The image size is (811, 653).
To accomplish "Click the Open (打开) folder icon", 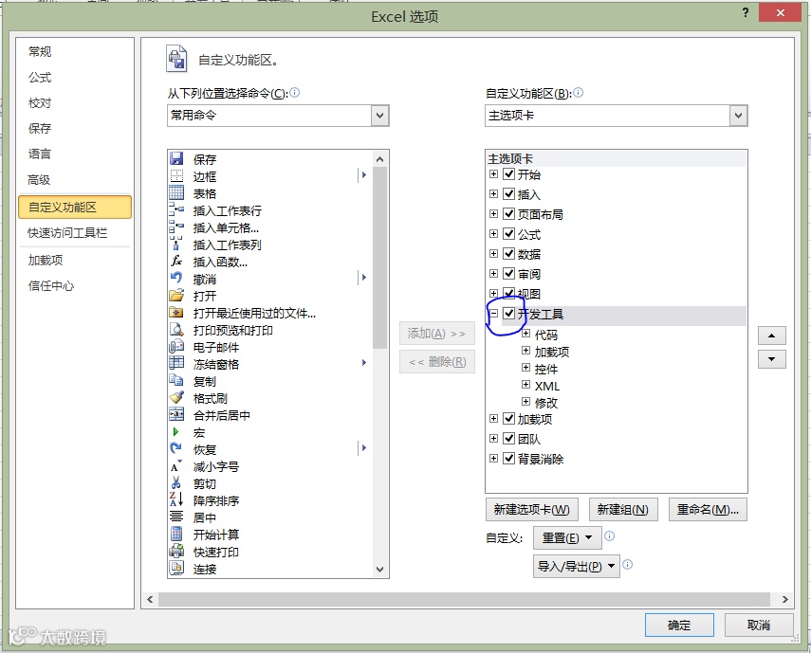I will click(x=176, y=295).
